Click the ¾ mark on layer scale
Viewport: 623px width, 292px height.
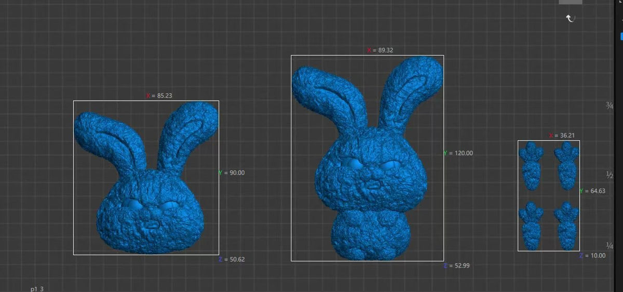610,105
